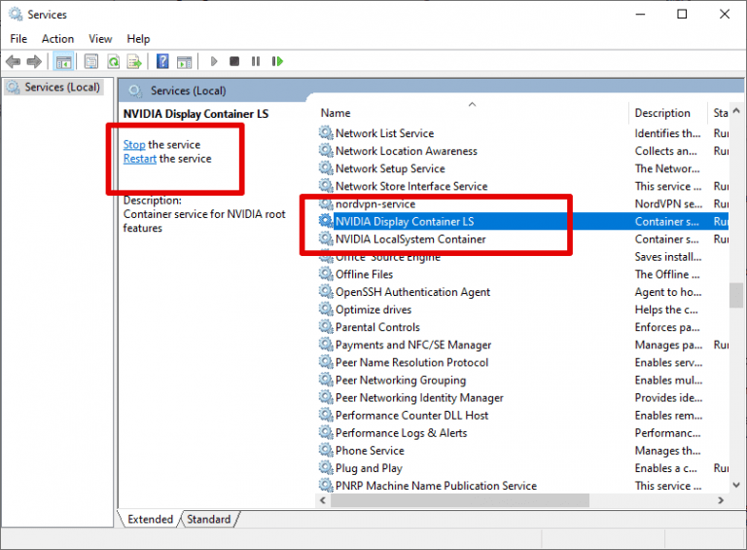Select the nordvpn-service row
Image resolution: width=747 pixels, height=550 pixels.
[522, 203]
